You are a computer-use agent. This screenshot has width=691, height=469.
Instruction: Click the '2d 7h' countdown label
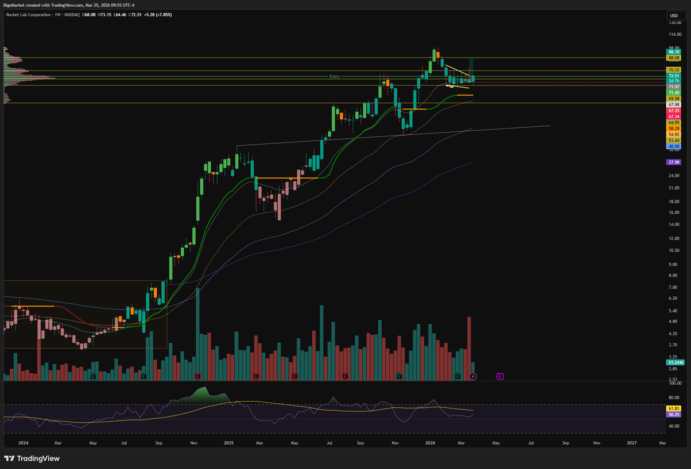tap(674, 81)
